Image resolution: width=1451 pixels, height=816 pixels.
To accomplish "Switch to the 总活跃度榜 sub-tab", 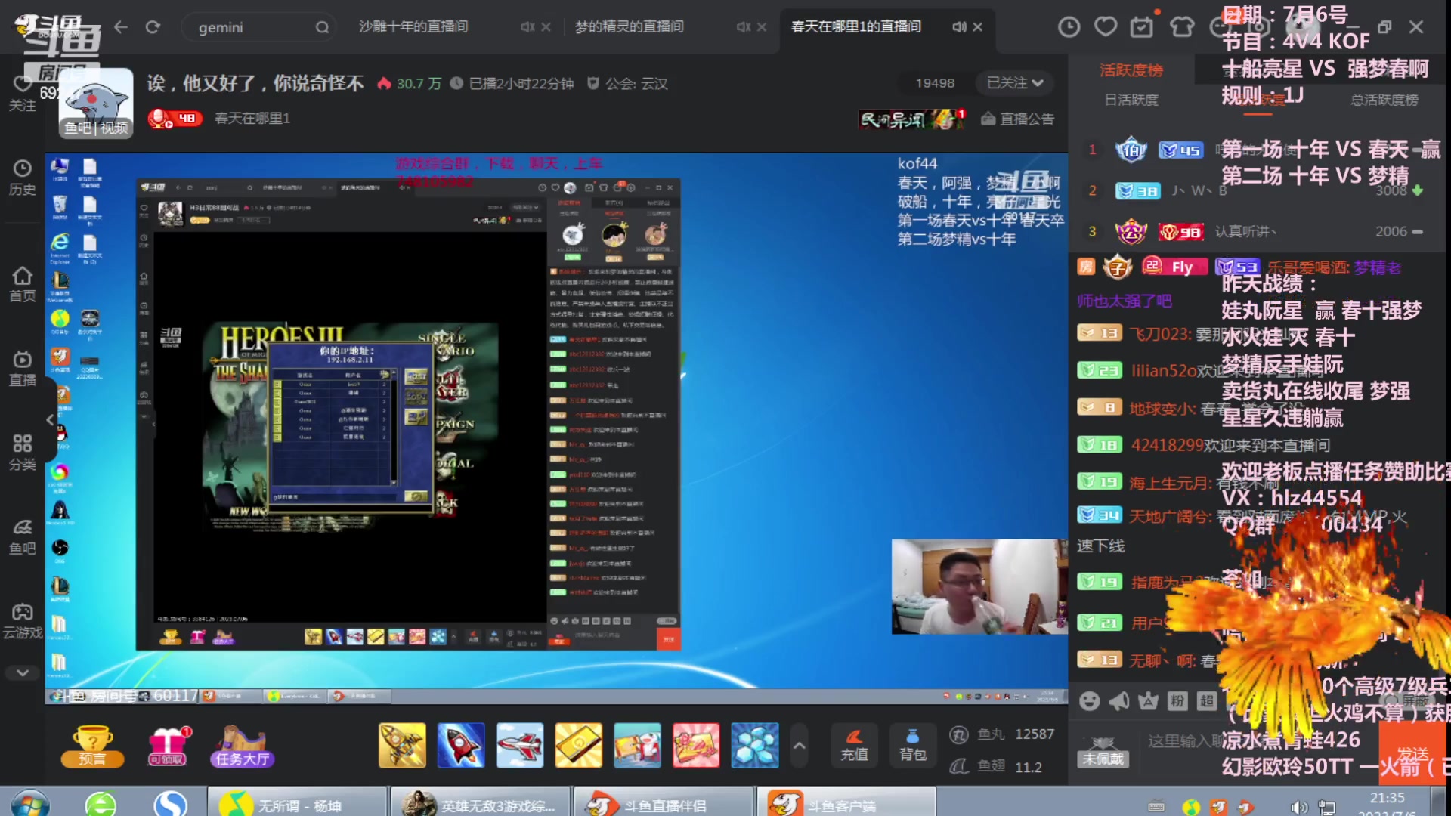I will 1384,99.
